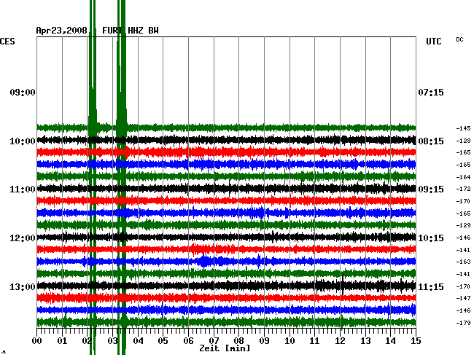Click minute label '08' on the Zeit axis
474x360 pixels.
(238, 341)
